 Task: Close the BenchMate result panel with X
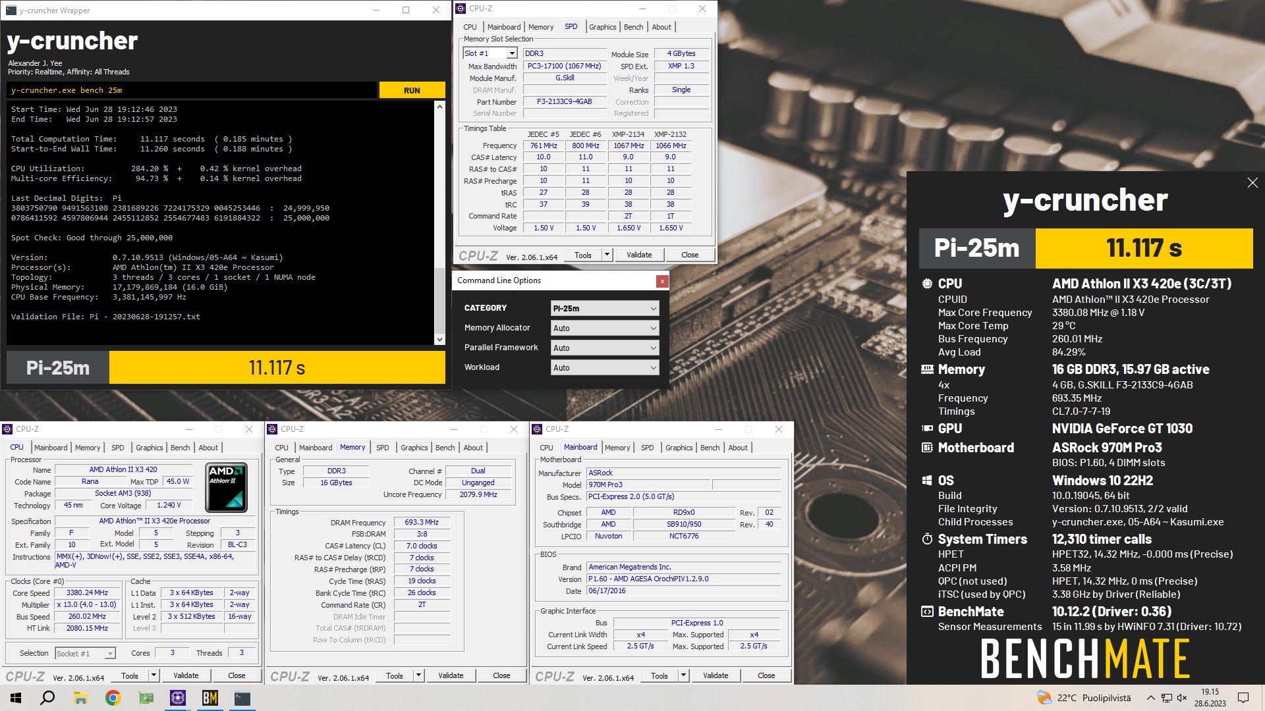pyautogui.click(x=1252, y=183)
